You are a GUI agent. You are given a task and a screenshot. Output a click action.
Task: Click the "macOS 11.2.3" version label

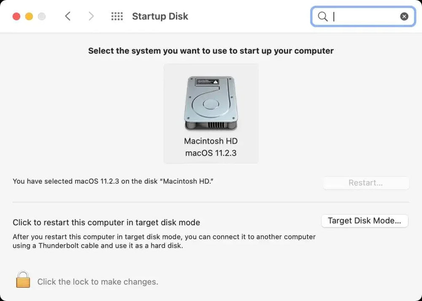[x=211, y=153]
